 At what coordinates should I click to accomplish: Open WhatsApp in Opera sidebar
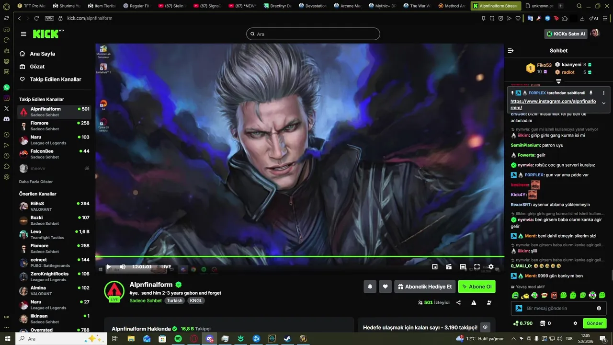[6, 87]
